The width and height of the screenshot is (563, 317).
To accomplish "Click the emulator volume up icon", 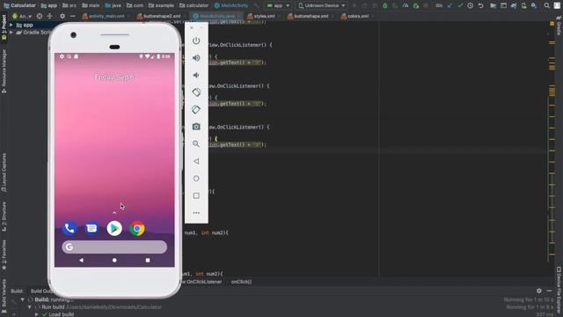I will (196, 58).
